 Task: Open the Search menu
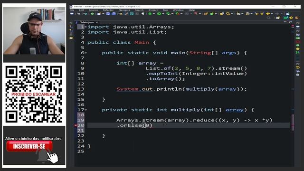tap(139, 10)
